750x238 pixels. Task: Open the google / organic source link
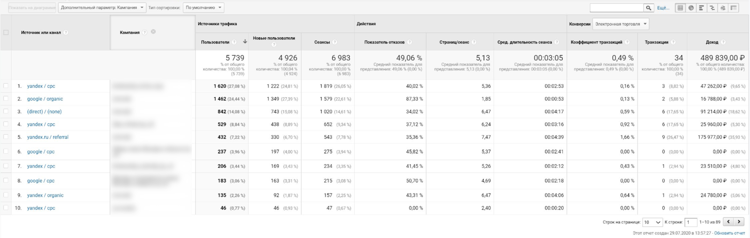tap(45, 99)
